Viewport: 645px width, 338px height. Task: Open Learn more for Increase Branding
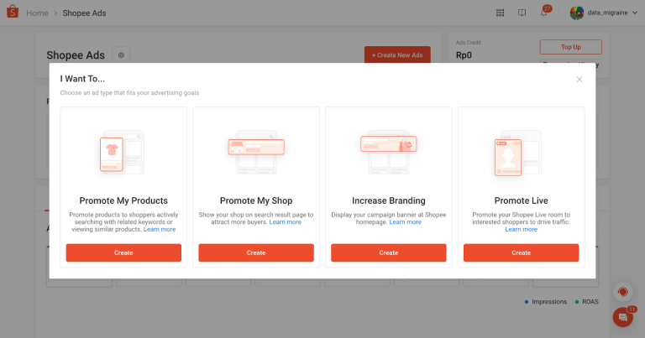click(406, 222)
